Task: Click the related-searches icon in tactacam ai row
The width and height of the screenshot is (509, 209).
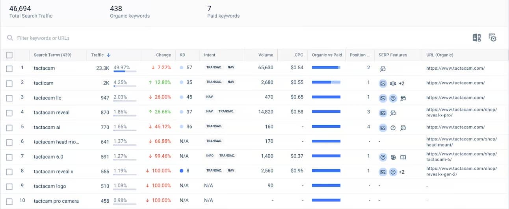Action: click(403, 128)
